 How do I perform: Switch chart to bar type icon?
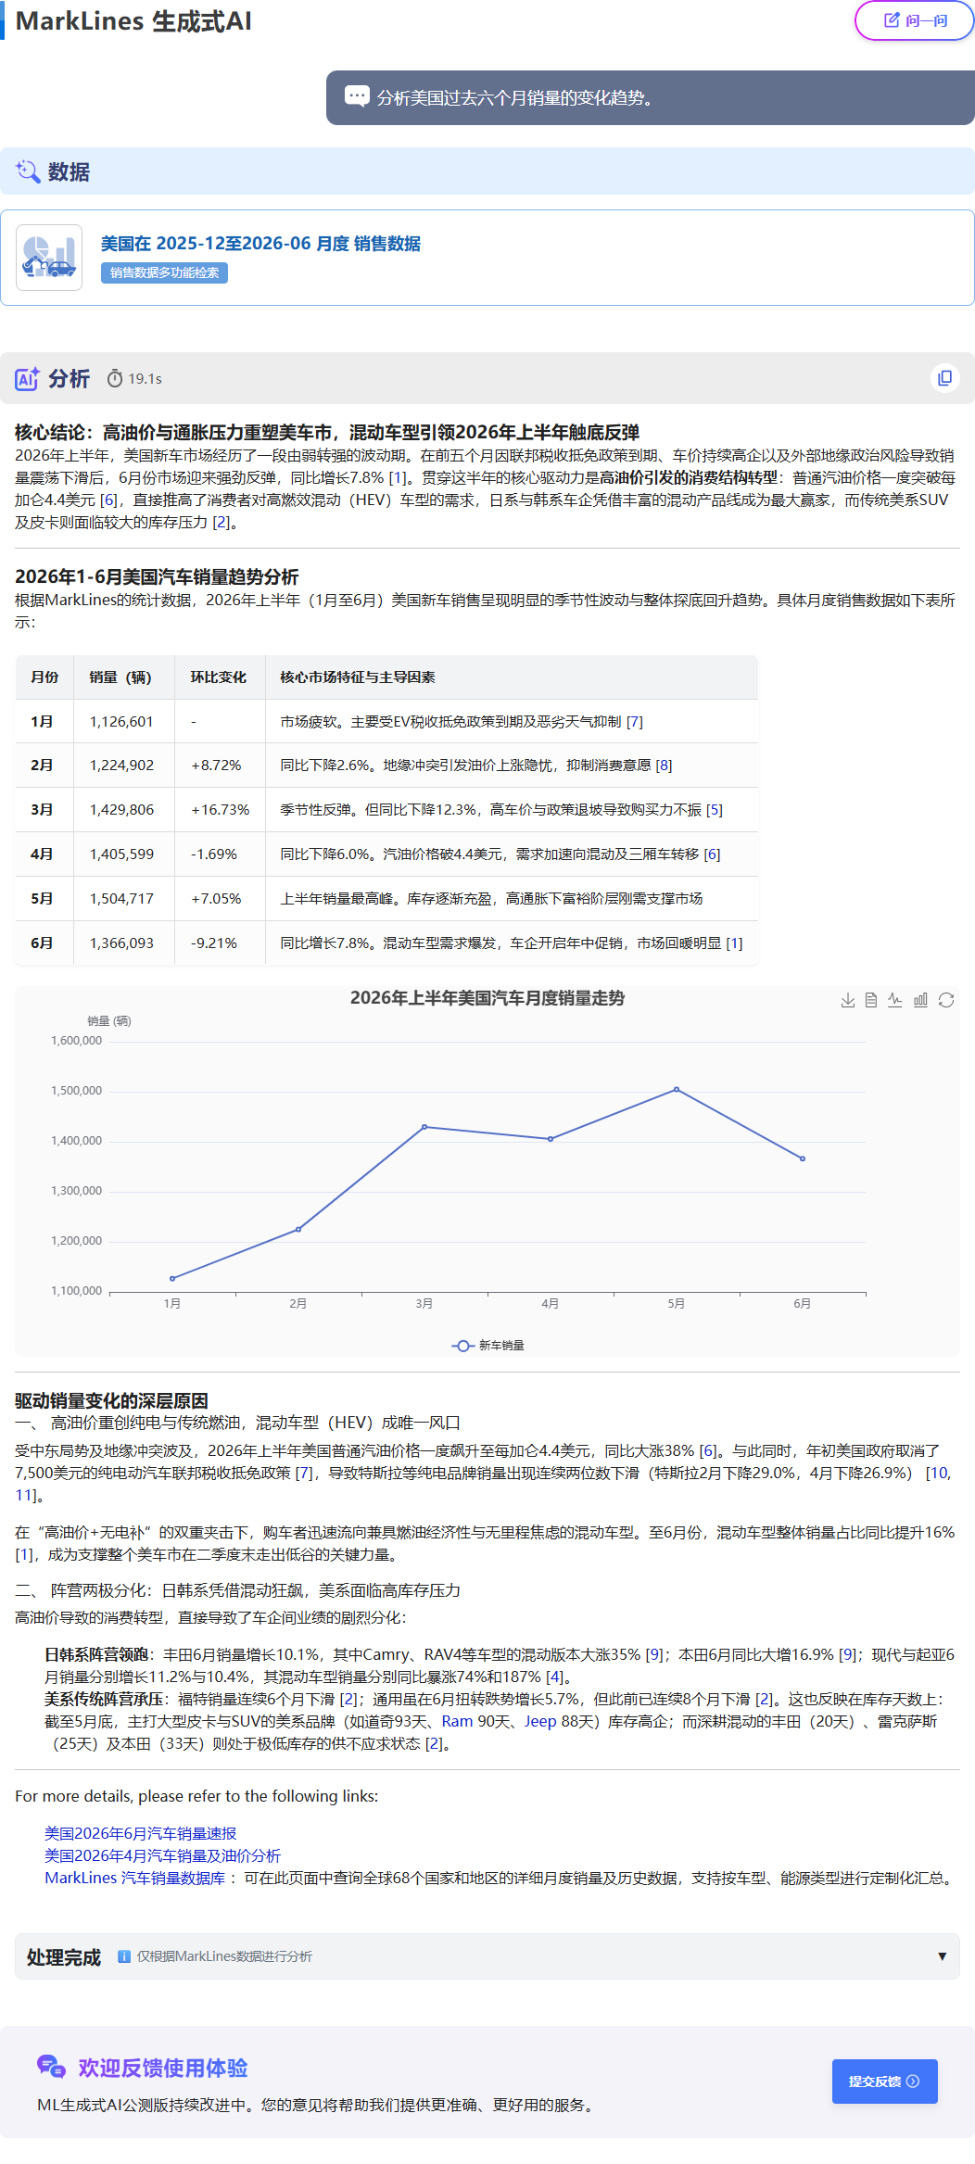coord(920,1000)
